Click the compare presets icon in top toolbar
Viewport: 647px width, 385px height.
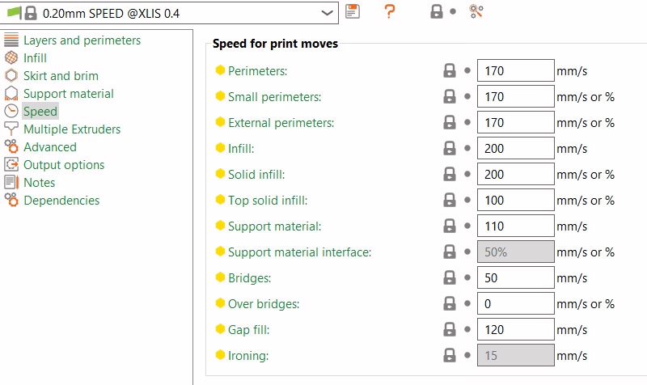476,11
